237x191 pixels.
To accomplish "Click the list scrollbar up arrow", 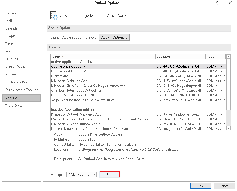I will click(x=228, y=56).
